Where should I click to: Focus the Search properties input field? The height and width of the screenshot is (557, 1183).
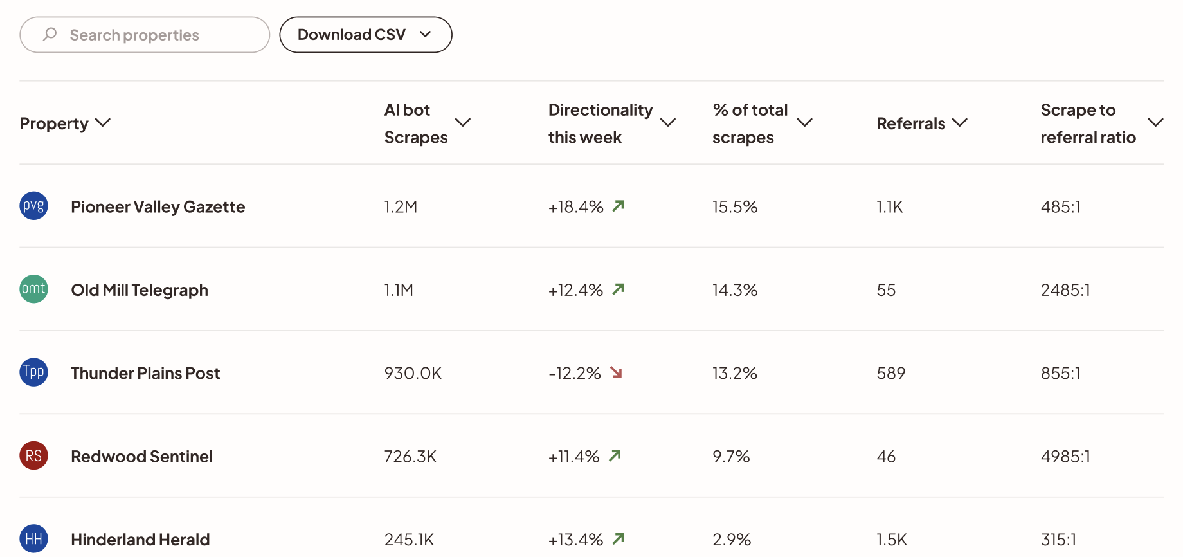pos(154,35)
